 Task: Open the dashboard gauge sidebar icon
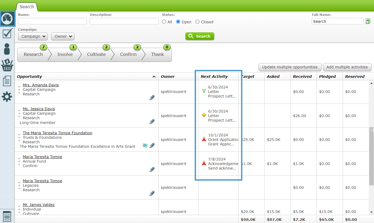pos(7,19)
